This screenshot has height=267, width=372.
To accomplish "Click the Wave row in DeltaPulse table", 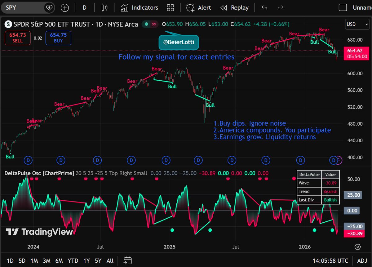I will [318, 183].
